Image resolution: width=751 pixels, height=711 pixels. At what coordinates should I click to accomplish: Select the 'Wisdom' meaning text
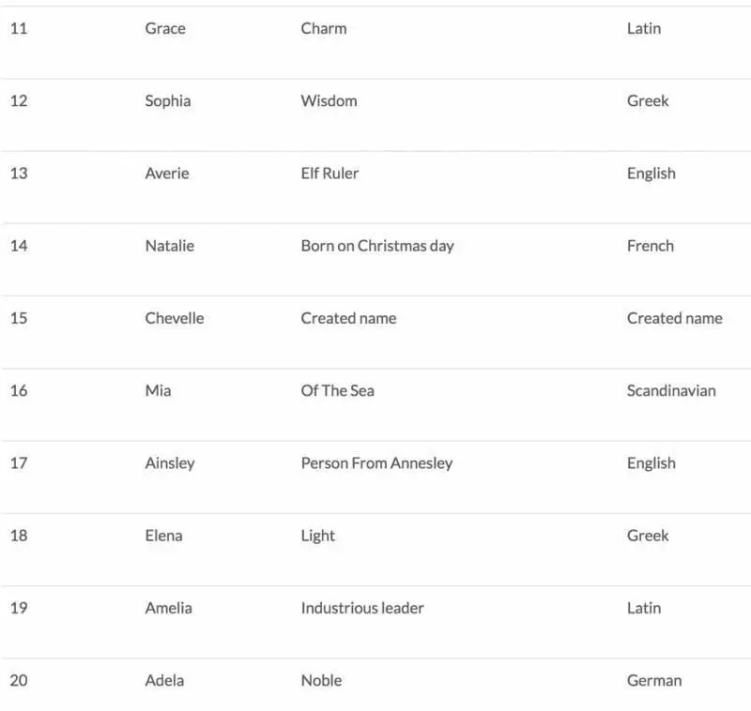[x=330, y=101]
